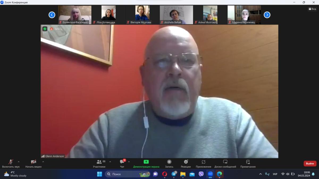Screen dimensions: 319x179
Task: Expand the chat options caret
Action: (x=129, y=162)
